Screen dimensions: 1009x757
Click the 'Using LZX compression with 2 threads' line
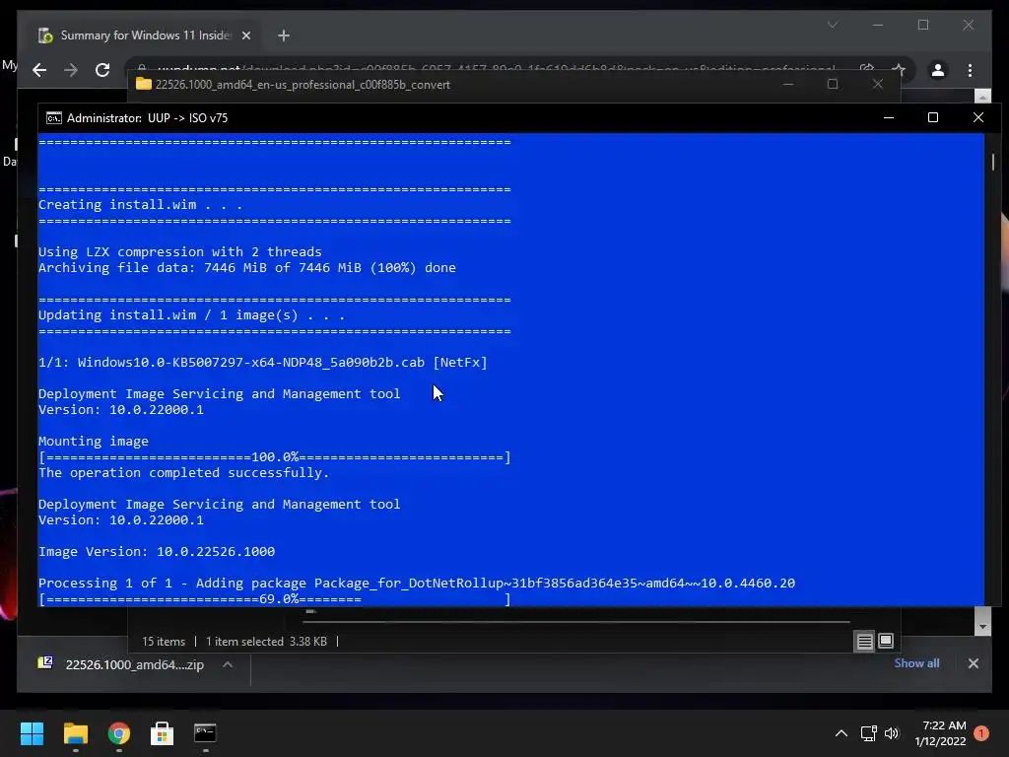coord(180,251)
